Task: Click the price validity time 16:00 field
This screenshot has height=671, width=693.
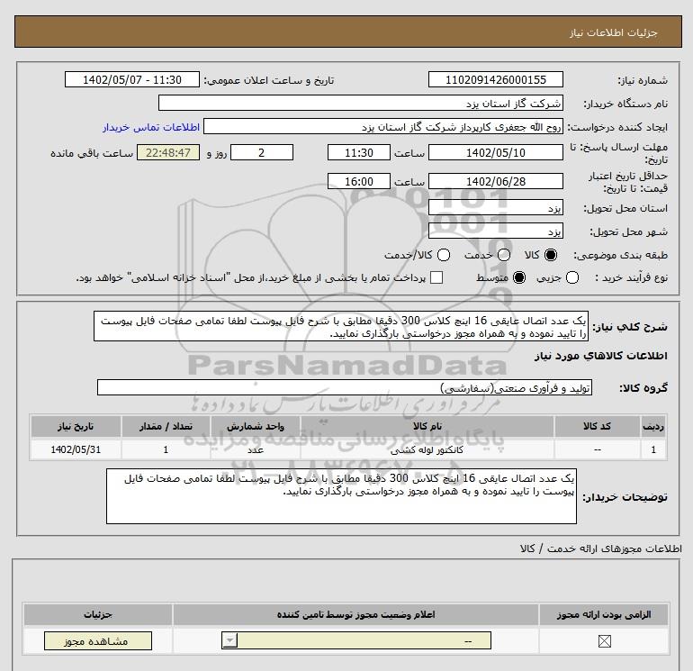Action: 359,181
